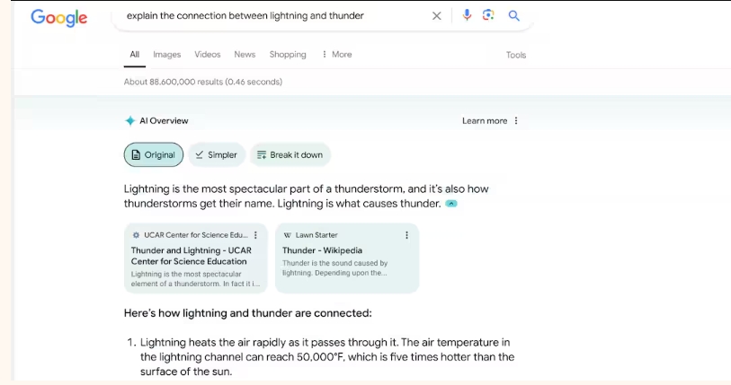Click the Google logo
The height and width of the screenshot is (385, 731).
coord(58,17)
